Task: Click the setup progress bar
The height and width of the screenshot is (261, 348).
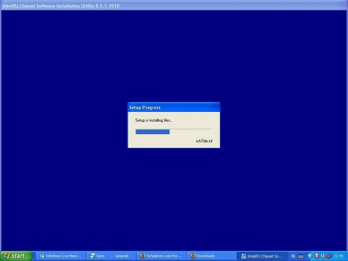Action: point(174,132)
